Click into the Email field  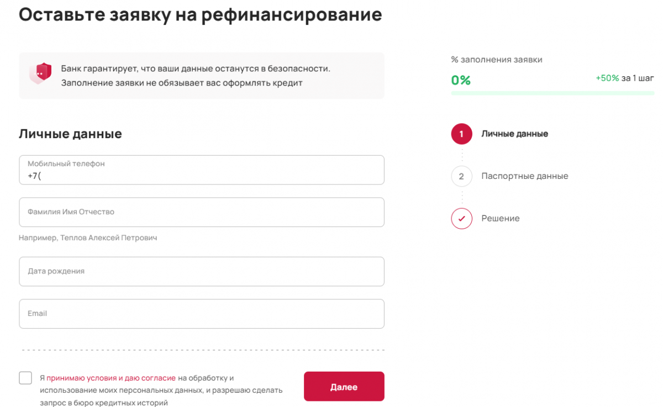point(202,314)
